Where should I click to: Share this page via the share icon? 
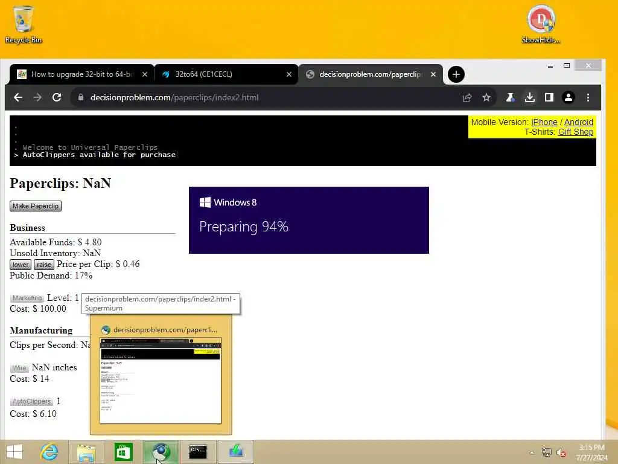[x=467, y=97]
